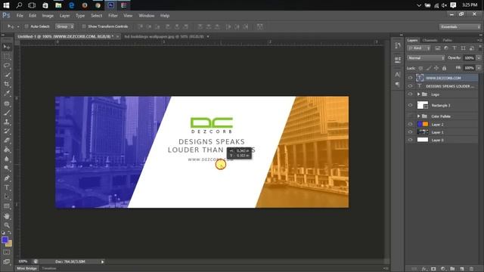Click the foreground color swatch
Image resolution: width=484 pixels, height=272 pixels.
pos(5,240)
